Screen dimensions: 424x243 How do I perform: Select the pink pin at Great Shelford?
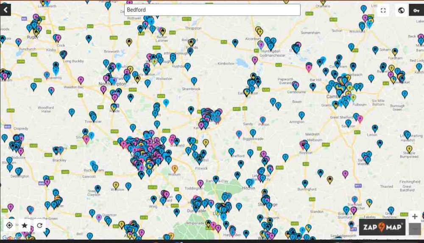pyautogui.click(x=360, y=119)
